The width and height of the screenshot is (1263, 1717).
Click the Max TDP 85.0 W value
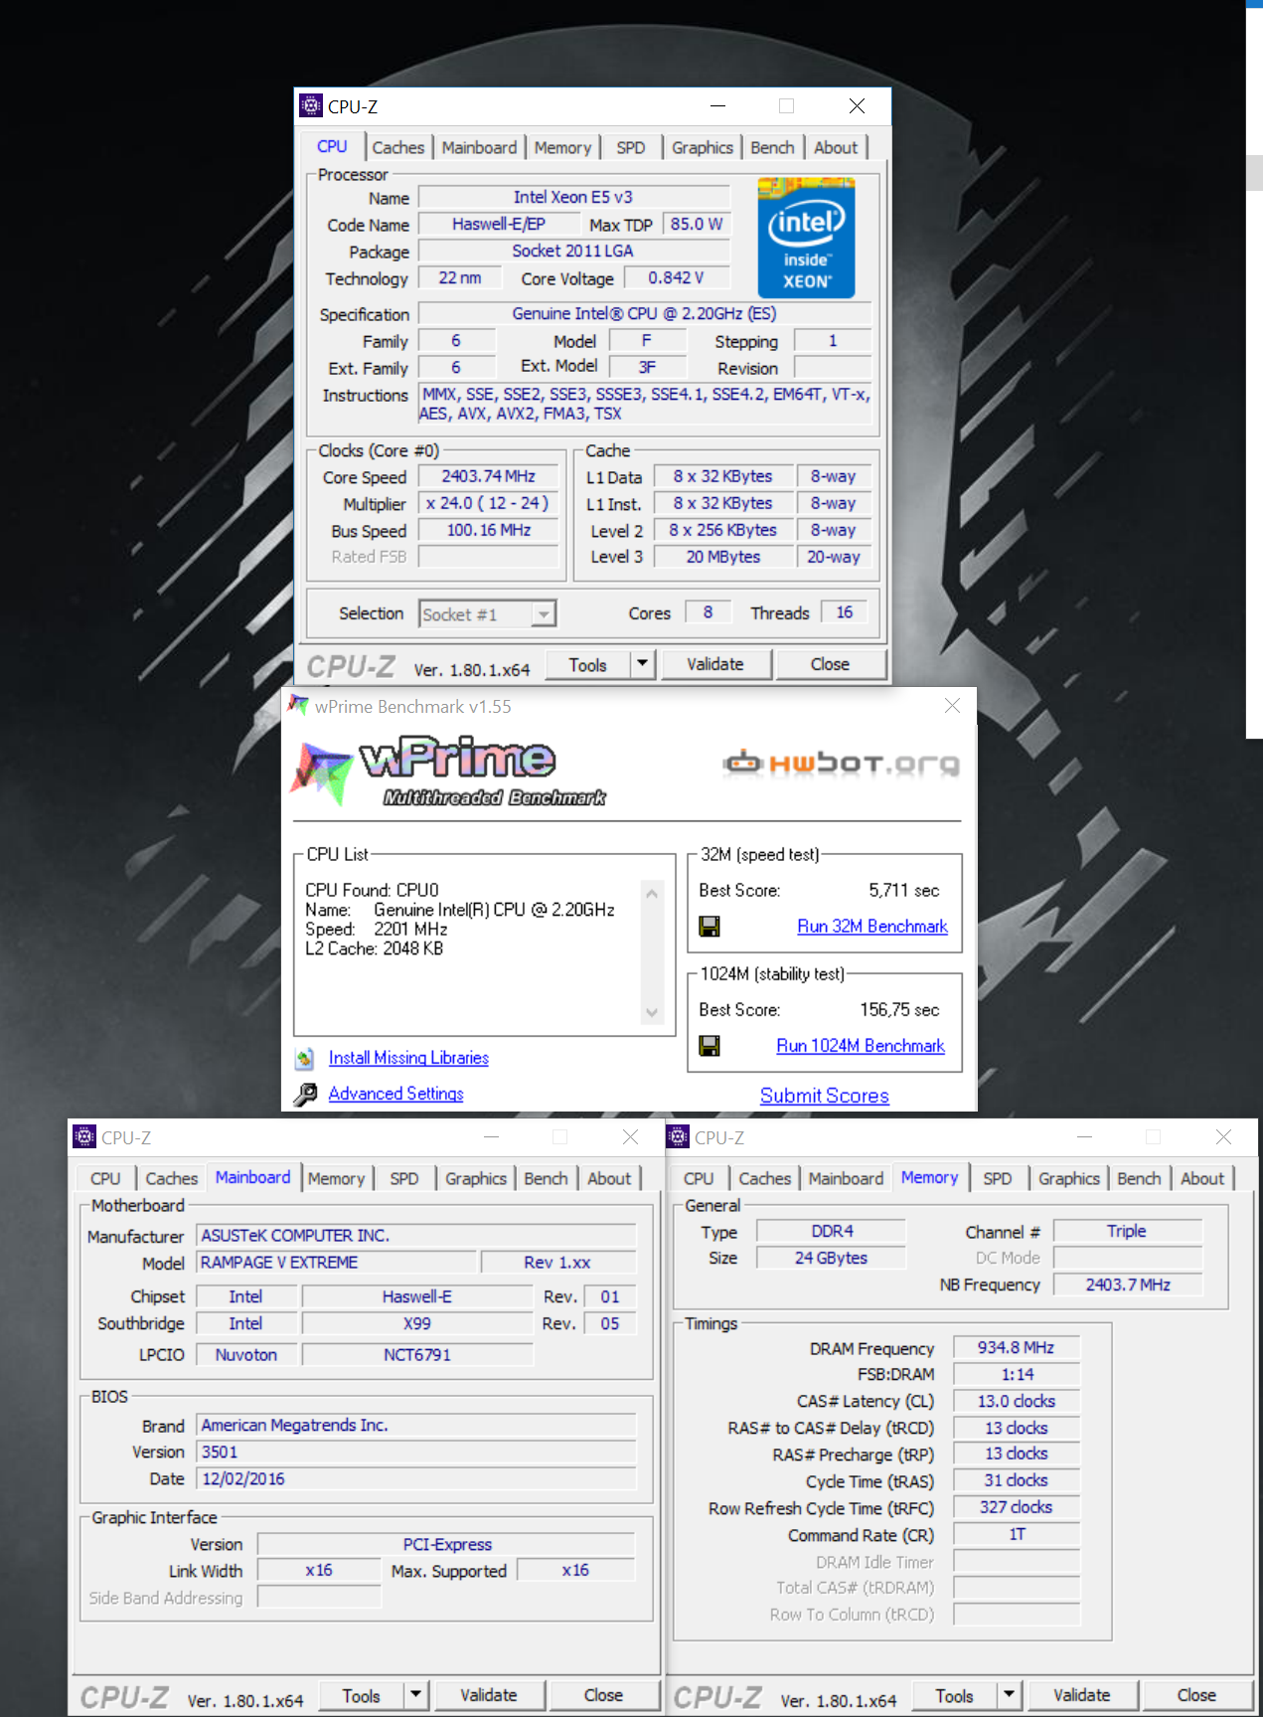(696, 224)
